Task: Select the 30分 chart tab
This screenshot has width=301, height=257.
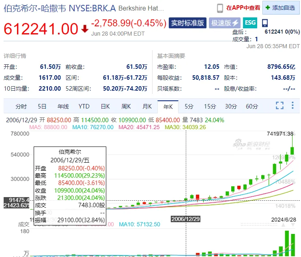Action: pos(231,106)
